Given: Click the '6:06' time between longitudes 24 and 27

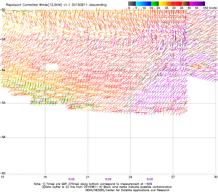Looking at the screenshot, I should (150, 179).
